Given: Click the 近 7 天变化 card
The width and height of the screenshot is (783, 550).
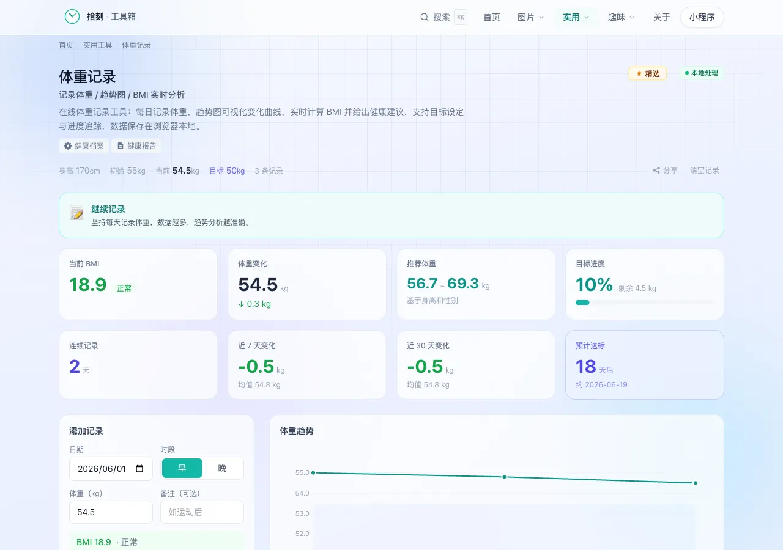Looking at the screenshot, I should point(307,365).
